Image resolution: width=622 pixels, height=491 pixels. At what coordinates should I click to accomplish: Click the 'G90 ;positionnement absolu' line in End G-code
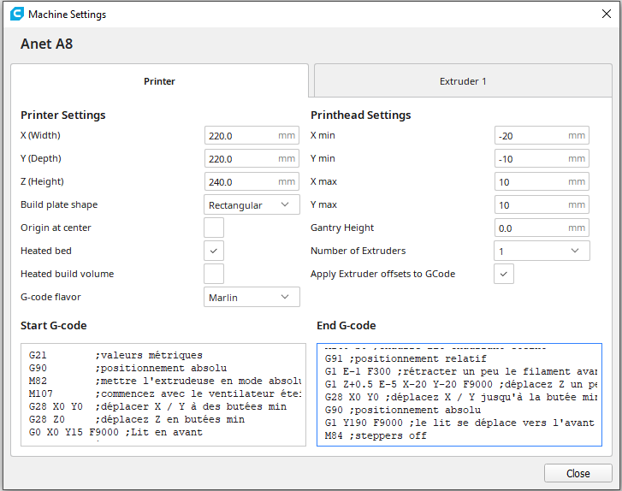point(403,410)
